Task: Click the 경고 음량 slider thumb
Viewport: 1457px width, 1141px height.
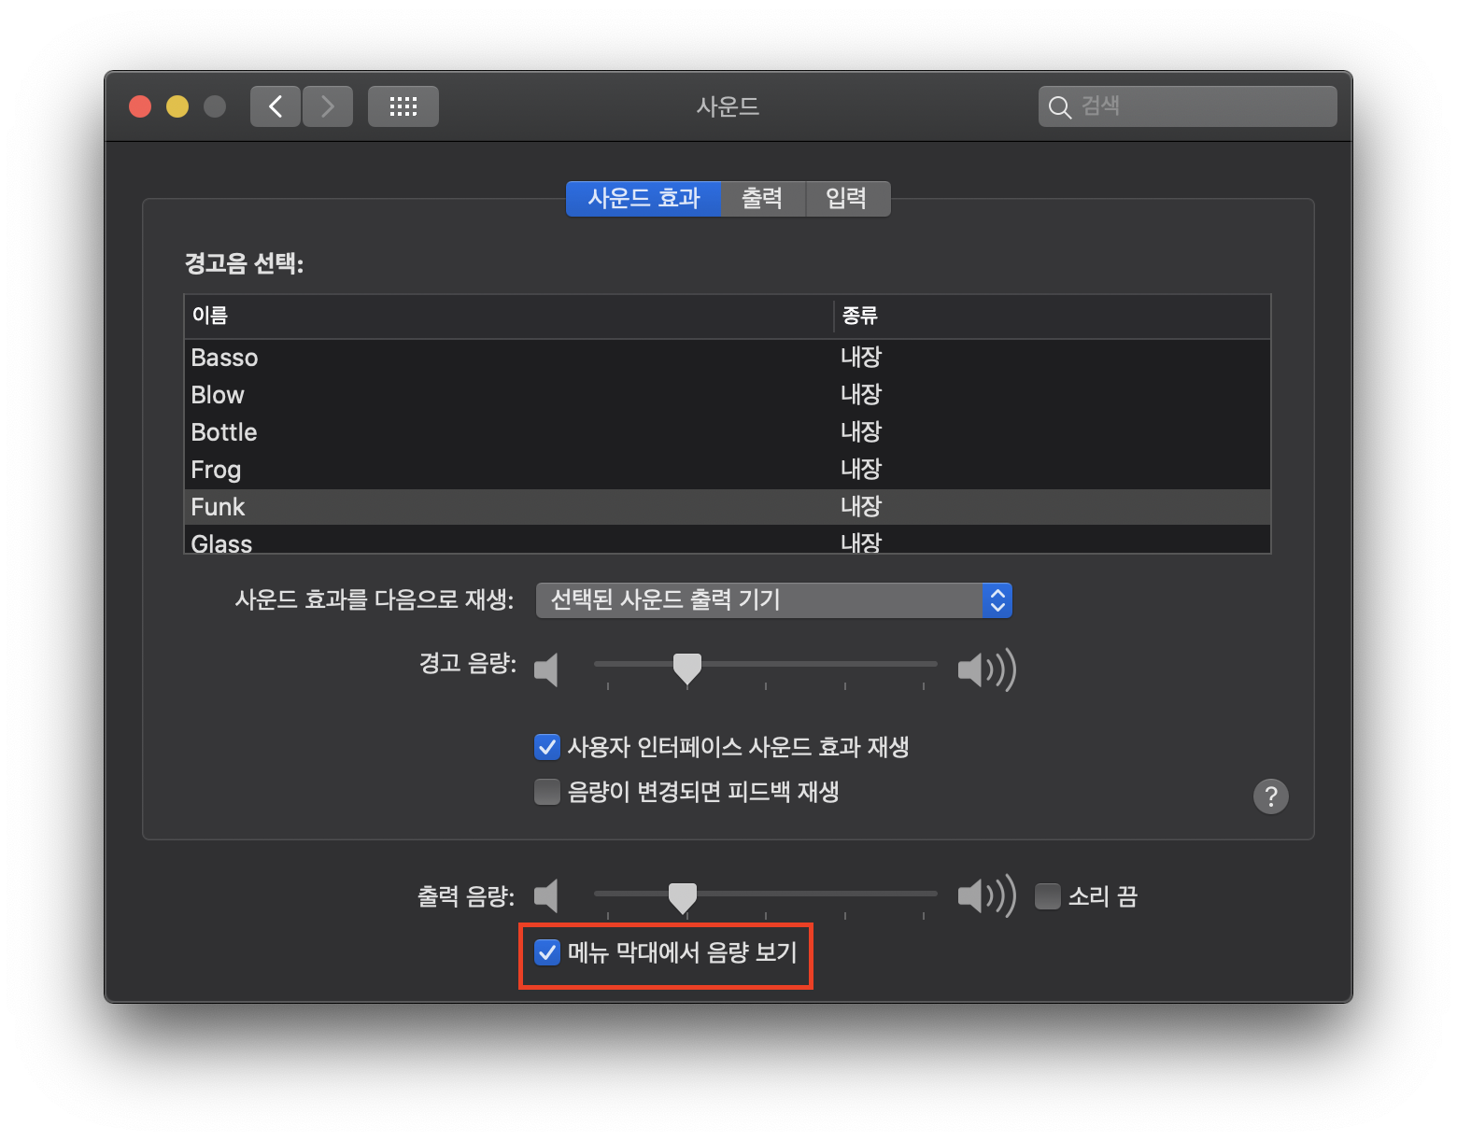Action: pos(687,669)
